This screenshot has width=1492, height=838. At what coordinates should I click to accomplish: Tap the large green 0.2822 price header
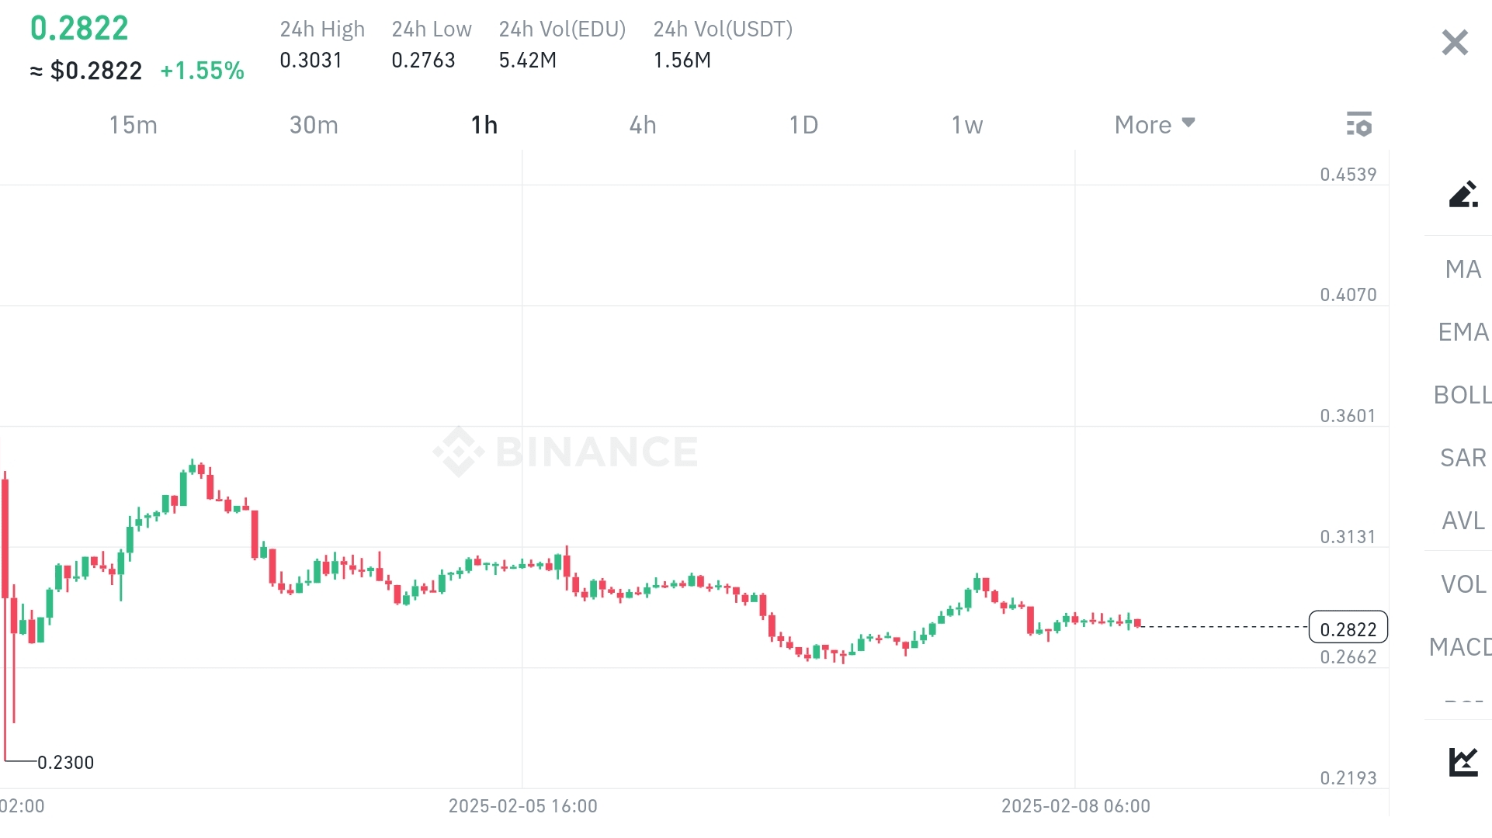tap(79, 29)
